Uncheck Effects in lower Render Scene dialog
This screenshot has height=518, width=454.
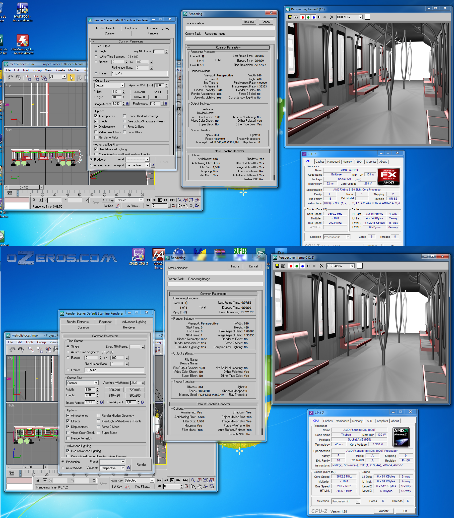click(x=68, y=421)
